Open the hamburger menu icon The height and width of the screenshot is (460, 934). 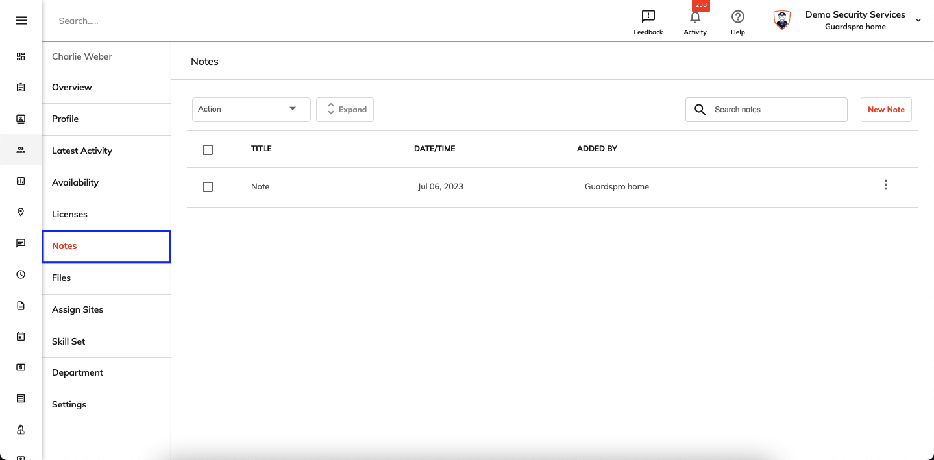(x=21, y=21)
